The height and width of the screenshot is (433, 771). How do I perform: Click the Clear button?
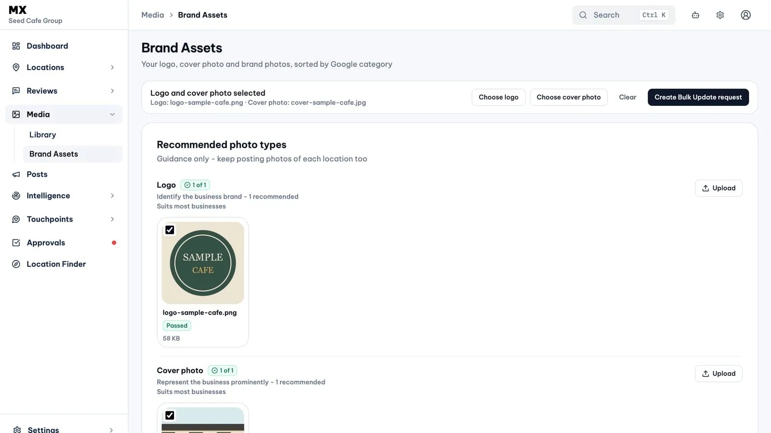[x=627, y=97]
